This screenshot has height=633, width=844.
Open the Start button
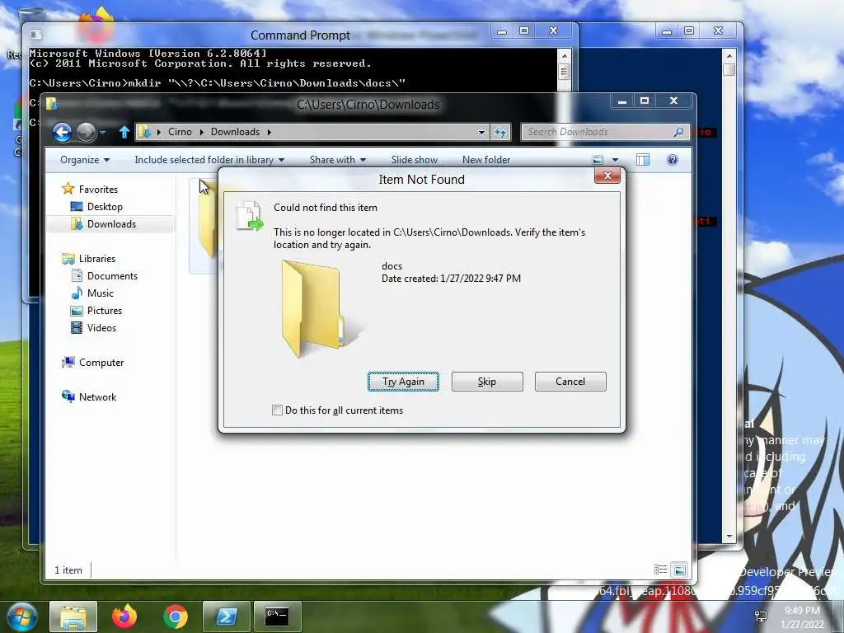pos(21,617)
